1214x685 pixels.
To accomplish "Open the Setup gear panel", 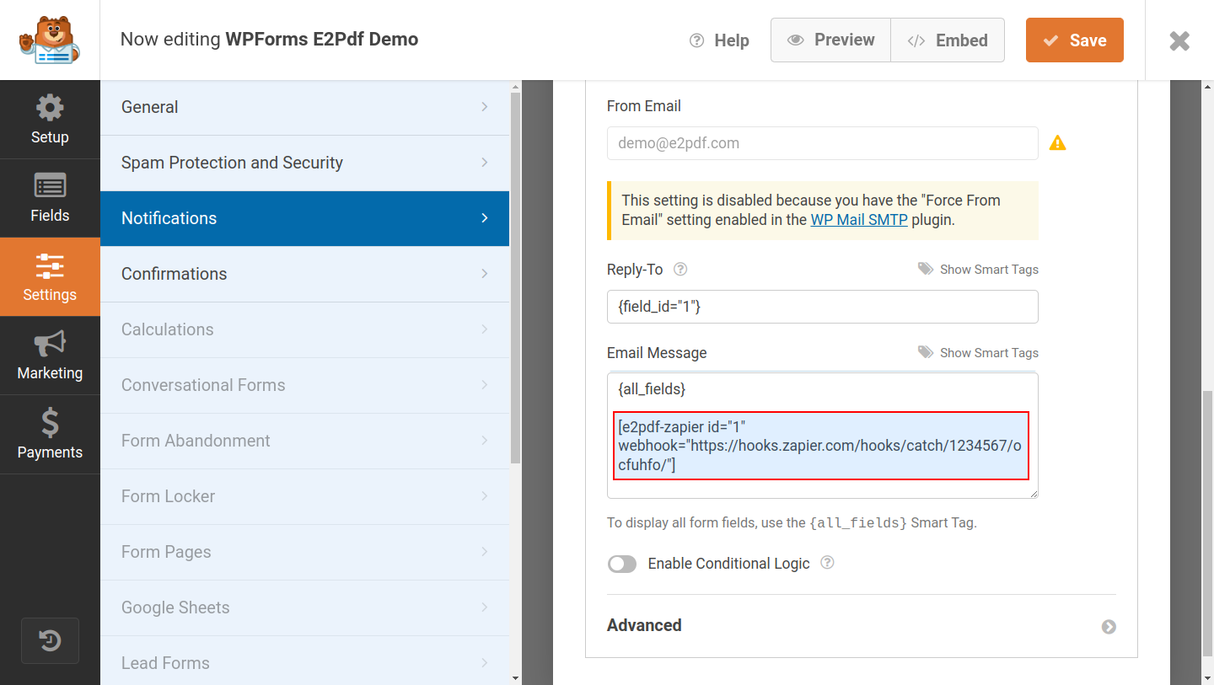I will tap(50, 120).
